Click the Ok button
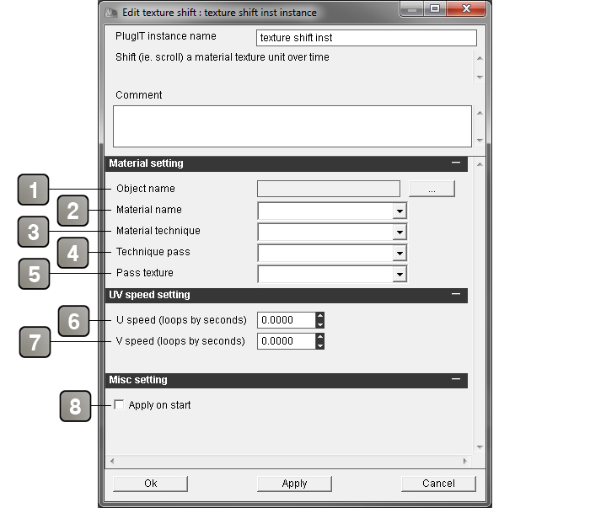This screenshot has width=590, height=508. [151, 484]
